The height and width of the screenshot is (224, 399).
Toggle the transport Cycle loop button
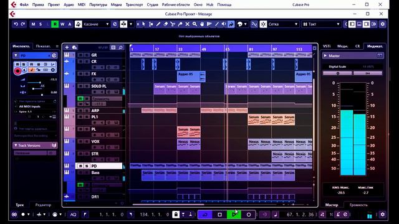click(x=205, y=215)
